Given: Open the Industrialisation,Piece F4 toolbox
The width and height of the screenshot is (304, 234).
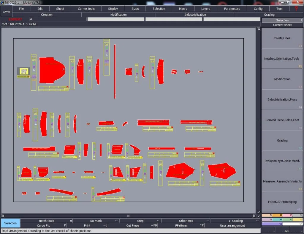Looking at the screenshot, I should pos(282,99).
